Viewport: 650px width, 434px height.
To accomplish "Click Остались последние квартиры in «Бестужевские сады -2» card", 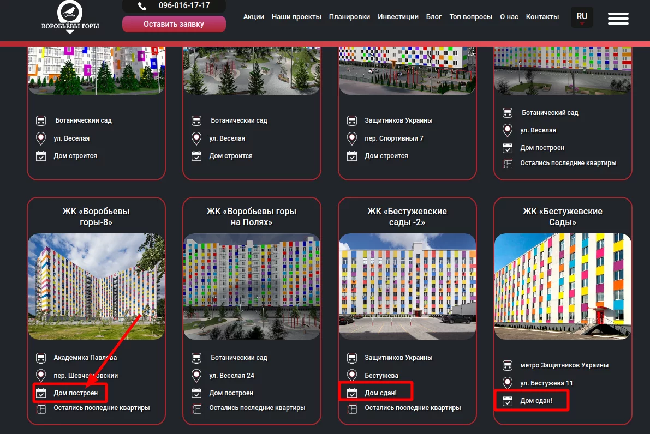I will pyautogui.click(x=413, y=408).
